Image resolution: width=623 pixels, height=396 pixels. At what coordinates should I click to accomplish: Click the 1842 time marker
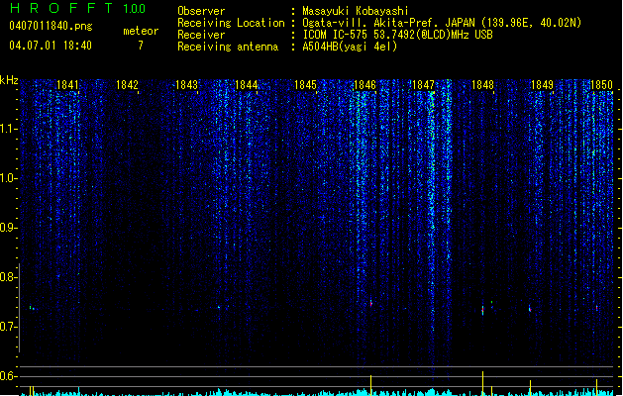127,85
